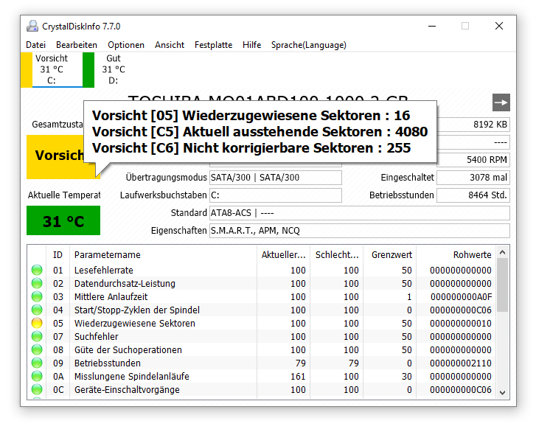536x432 pixels.
Task: Click the scrollbar up arrow in attribute list
Action: coord(502,252)
